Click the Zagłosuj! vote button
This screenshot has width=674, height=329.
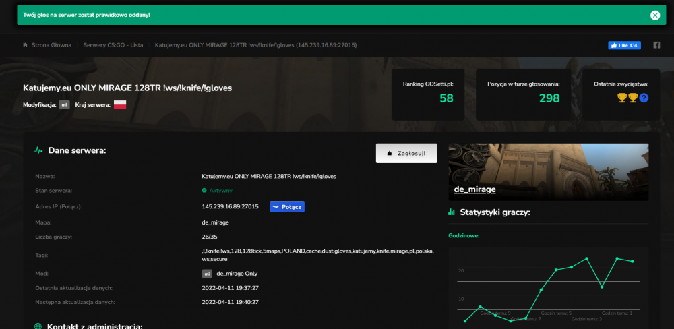click(406, 153)
